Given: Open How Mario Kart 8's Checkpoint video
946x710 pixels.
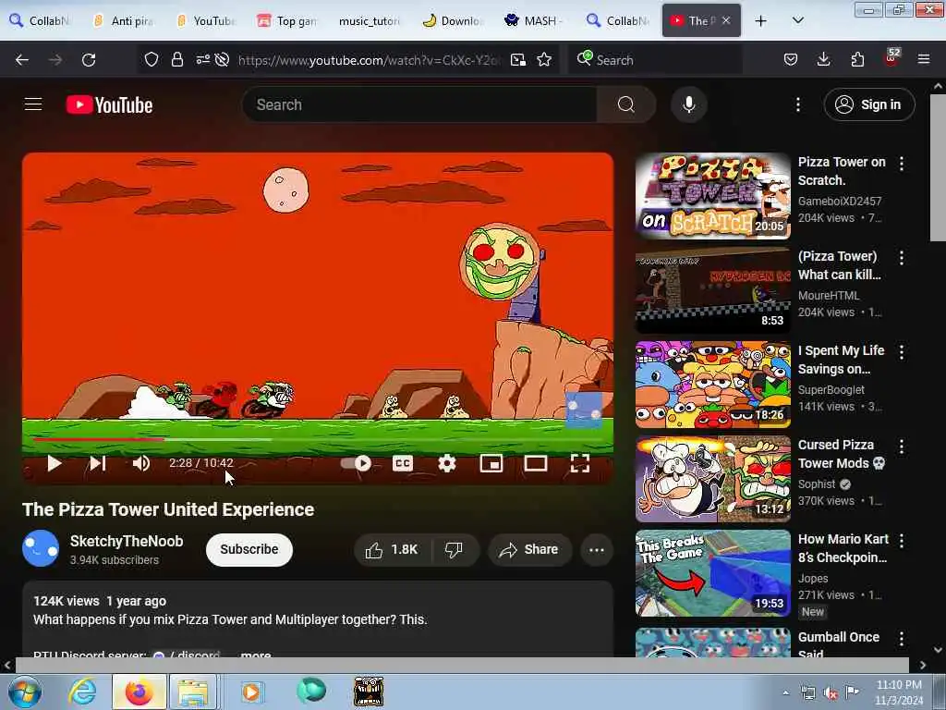Looking at the screenshot, I should [x=843, y=547].
